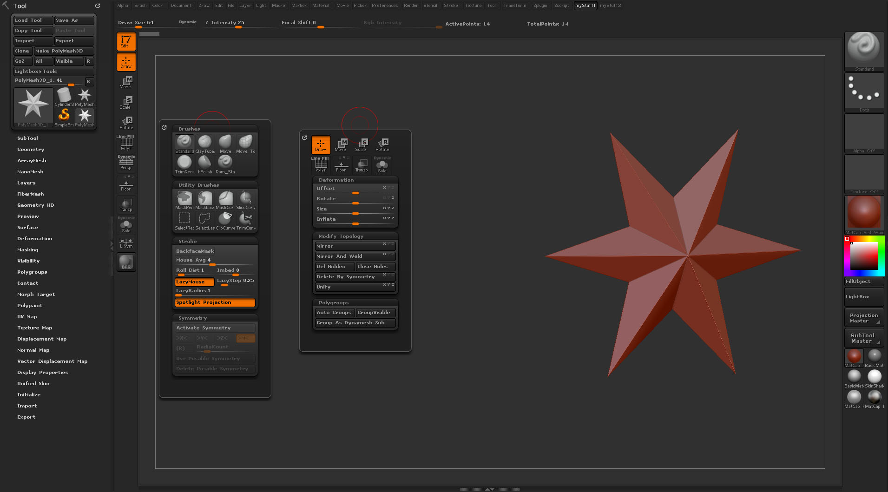Enable Activate Symmetry

215,328
